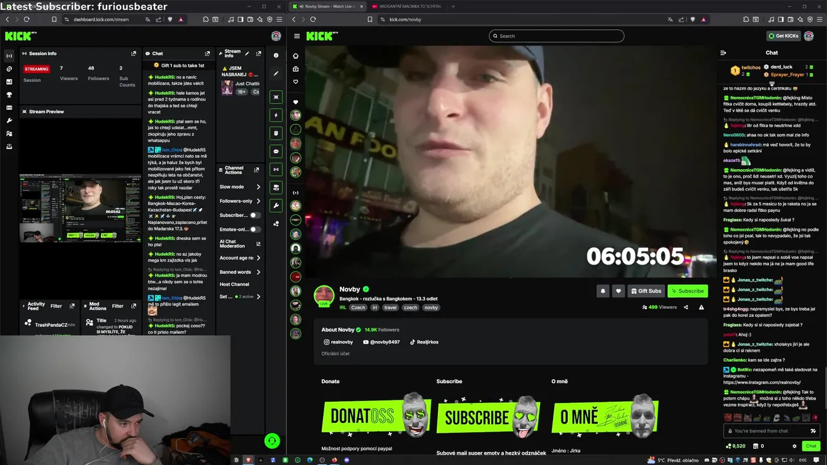Click the Get KICKs button
The width and height of the screenshot is (827, 465).
(x=783, y=36)
